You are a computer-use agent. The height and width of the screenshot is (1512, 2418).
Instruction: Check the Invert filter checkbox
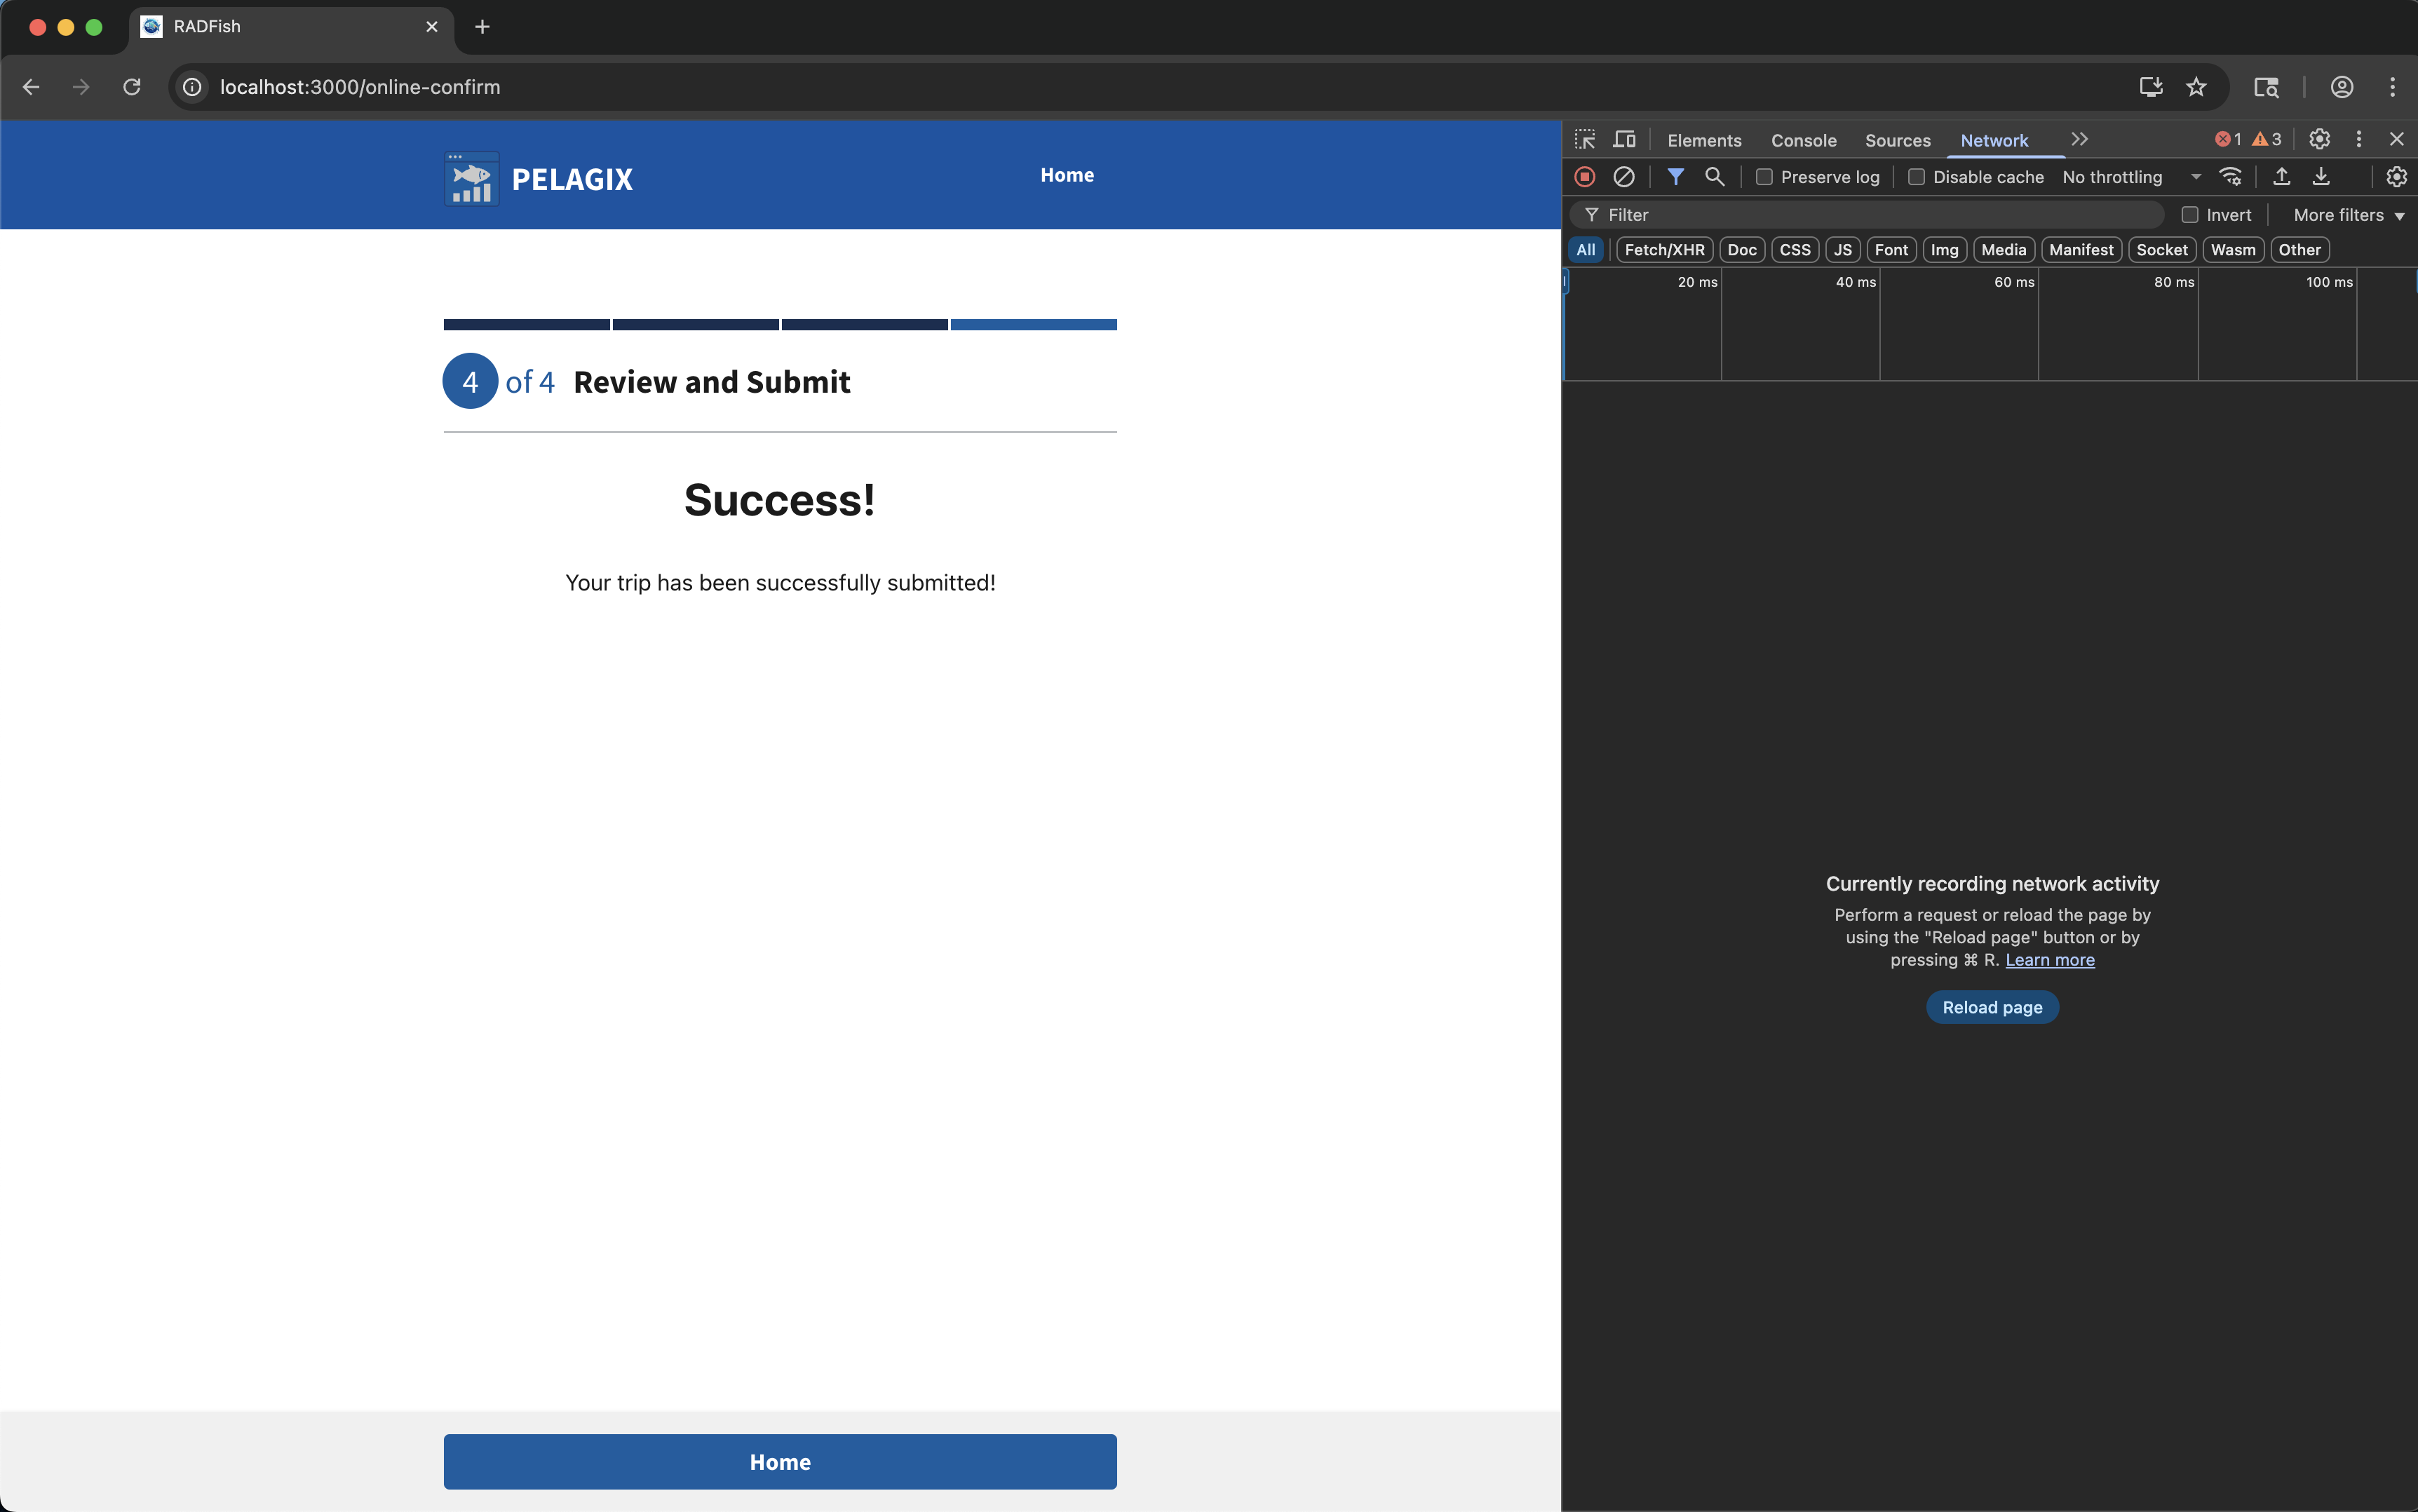2190,215
